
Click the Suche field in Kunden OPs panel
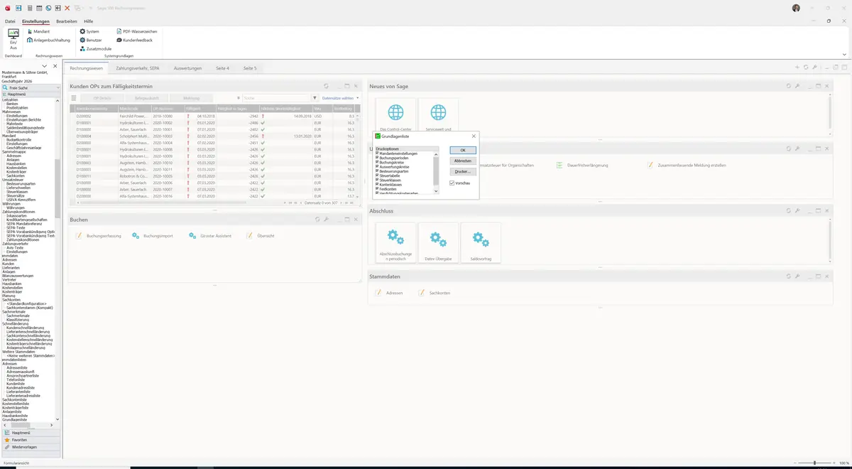[x=275, y=98]
